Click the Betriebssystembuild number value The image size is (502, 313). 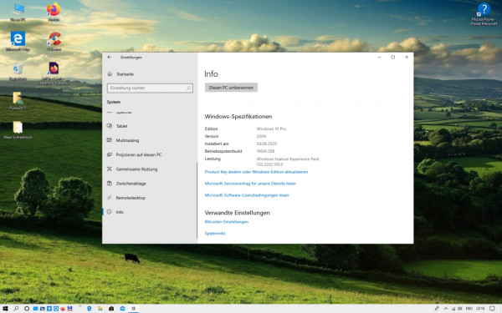tap(265, 151)
